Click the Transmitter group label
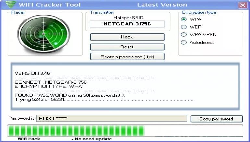250x142 pixels. (102, 12)
